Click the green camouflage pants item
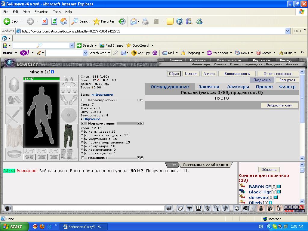Screen dimensions: 308x231 69,136
